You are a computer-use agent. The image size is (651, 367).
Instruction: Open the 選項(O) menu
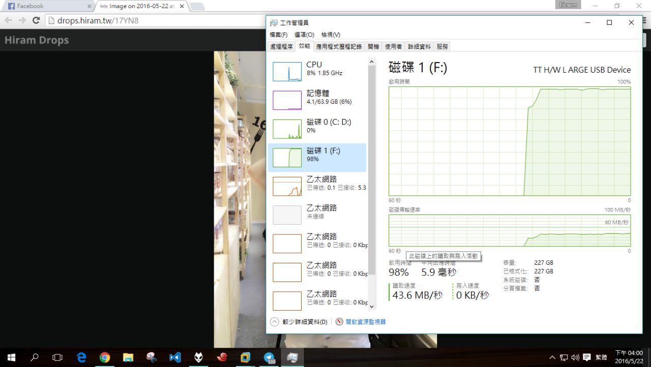(x=304, y=35)
